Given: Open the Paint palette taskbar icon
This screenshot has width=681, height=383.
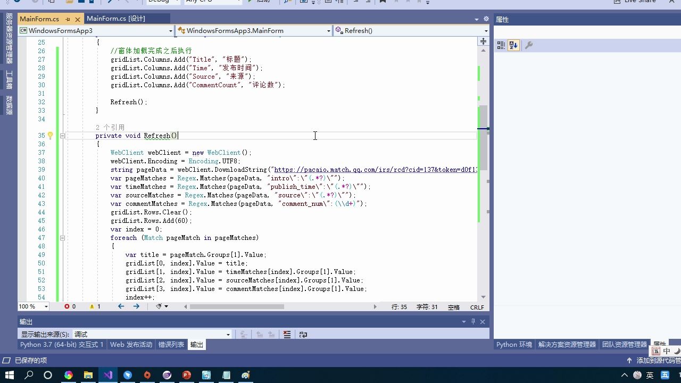Looking at the screenshot, I should 246,375.
